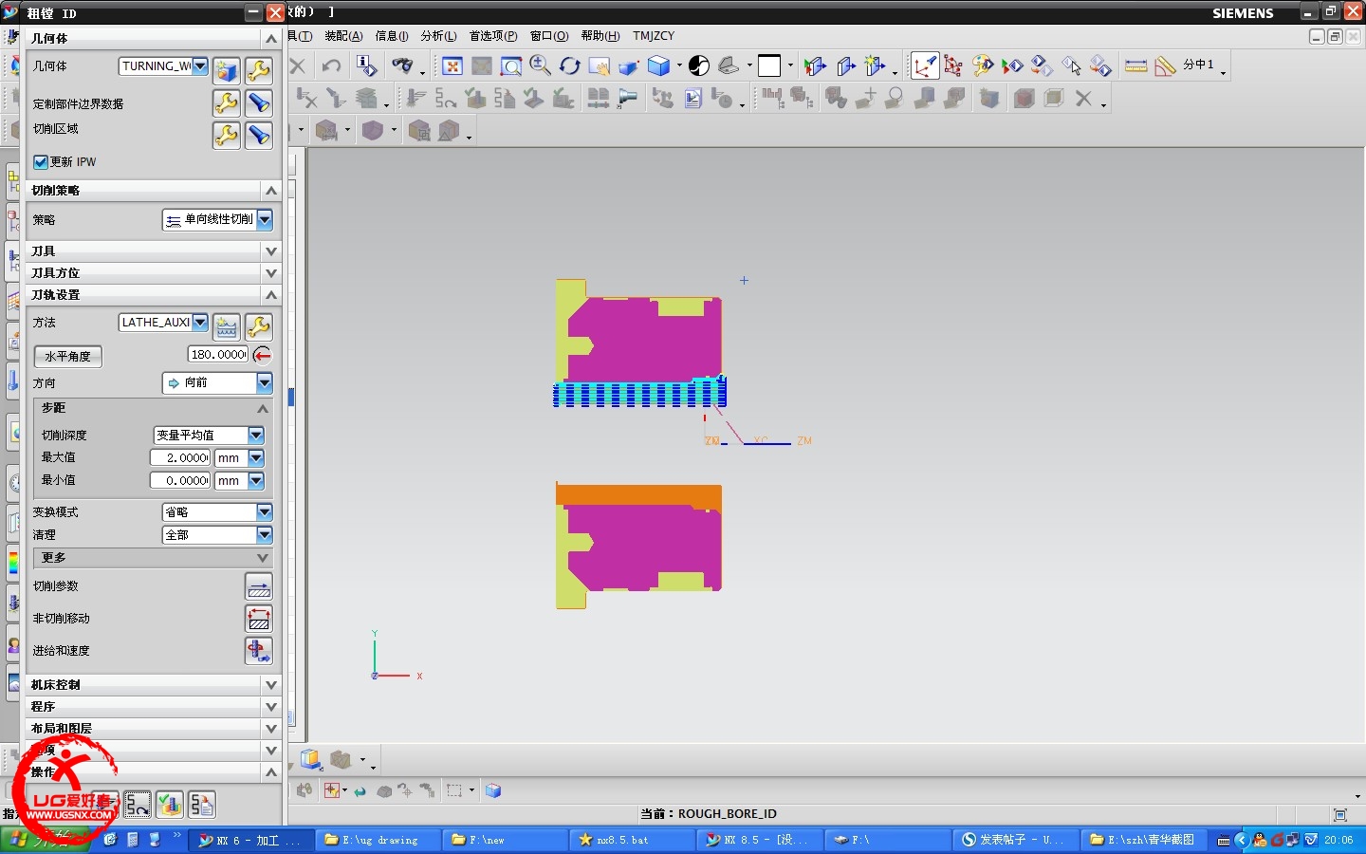Open TURNING_W geometry dropdown
Image resolution: width=1366 pixels, height=854 pixels.
(x=200, y=65)
